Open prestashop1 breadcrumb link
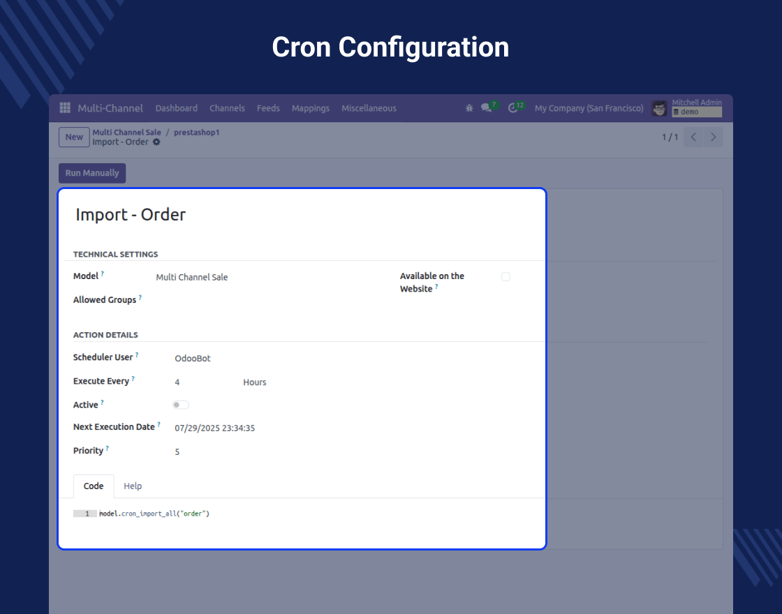782x614 pixels. pos(196,132)
